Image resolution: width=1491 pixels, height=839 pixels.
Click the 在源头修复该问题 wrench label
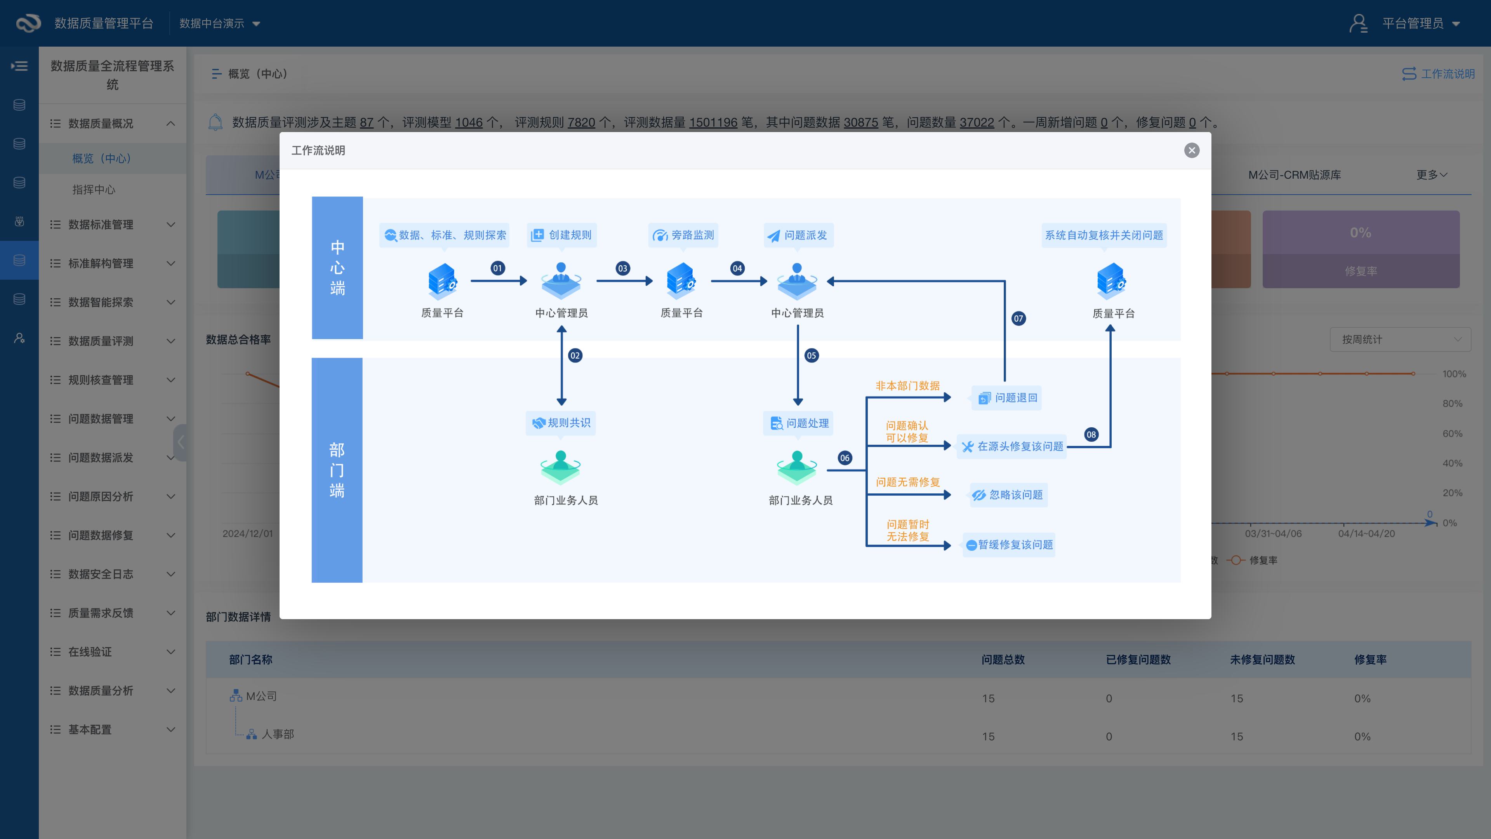(x=1012, y=446)
